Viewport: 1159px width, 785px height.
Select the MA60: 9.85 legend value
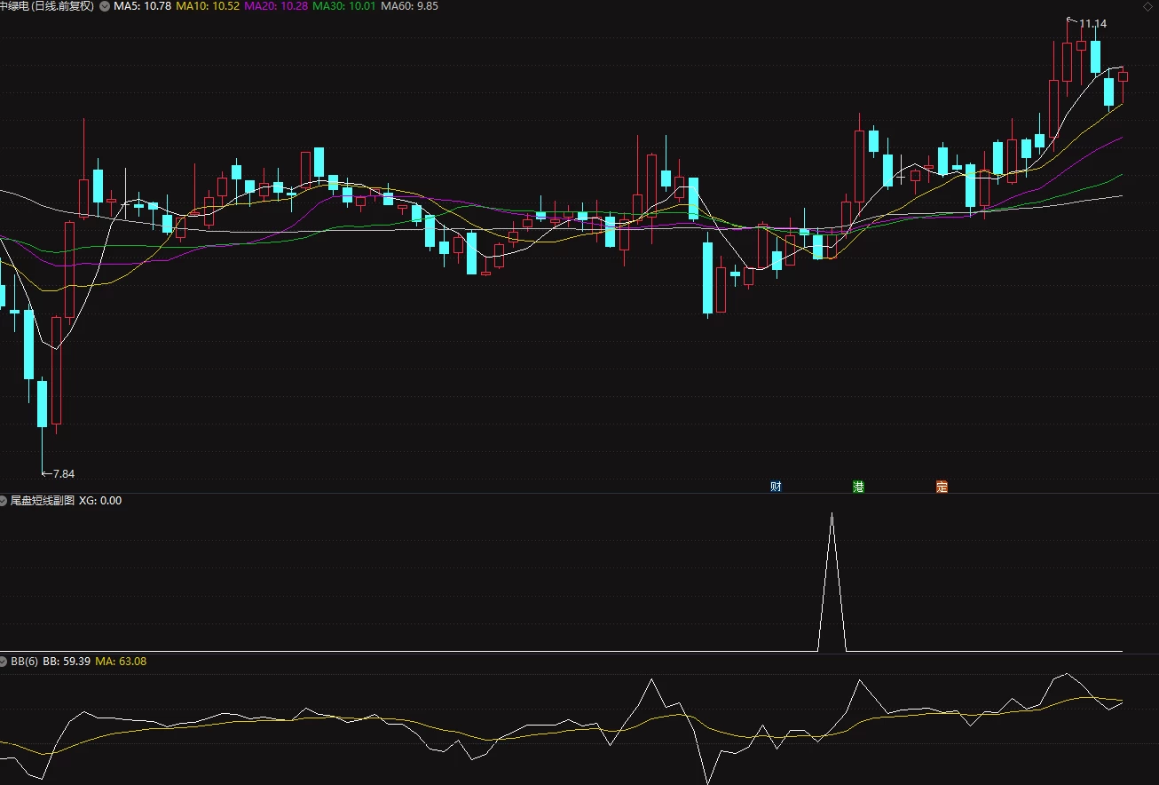click(410, 6)
